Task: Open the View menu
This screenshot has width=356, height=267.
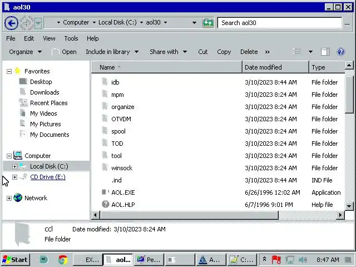Action: [49, 38]
